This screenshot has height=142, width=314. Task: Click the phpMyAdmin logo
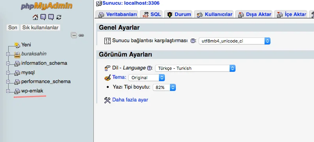46,6
